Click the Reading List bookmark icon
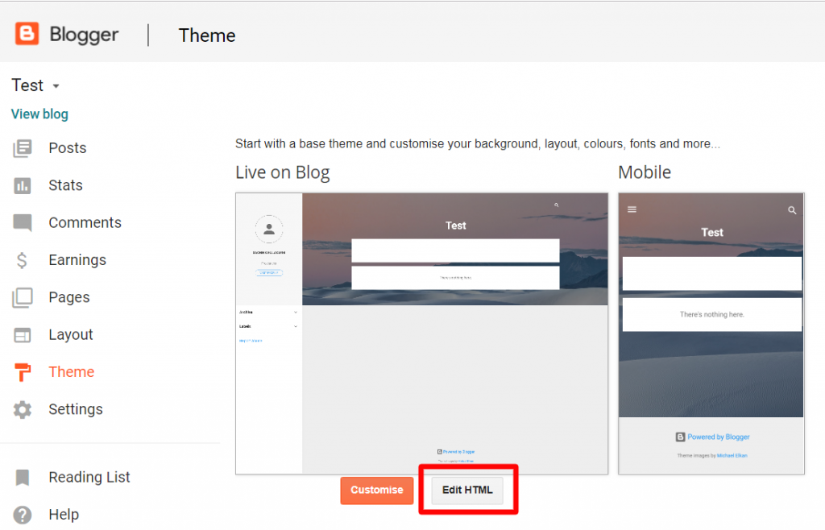Viewport: 825px width, 530px height. point(22,478)
